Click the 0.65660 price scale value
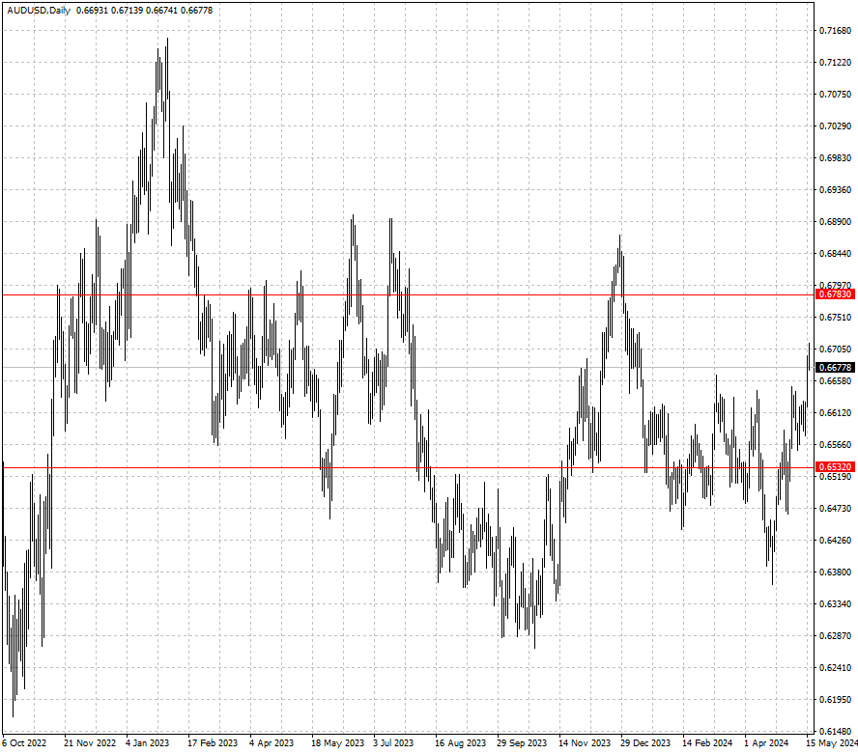Viewport: 858px width, 754px height. click(835, 444)
